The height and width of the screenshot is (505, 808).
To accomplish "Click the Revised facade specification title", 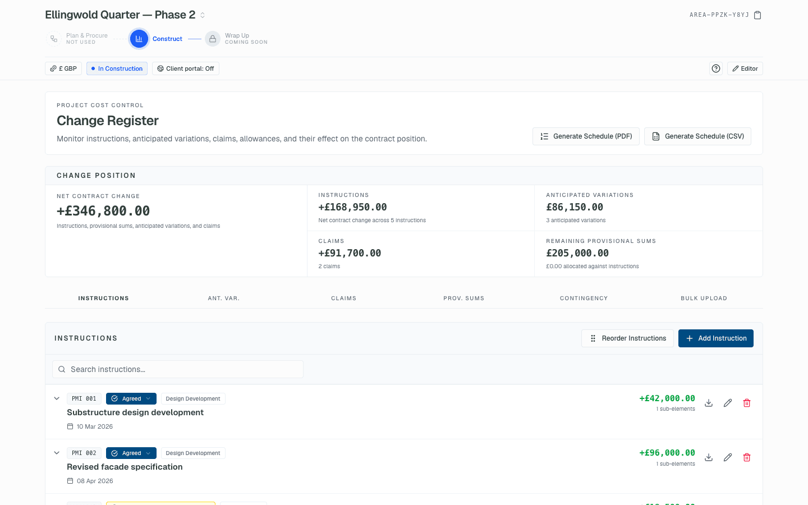I will point(125,467).
